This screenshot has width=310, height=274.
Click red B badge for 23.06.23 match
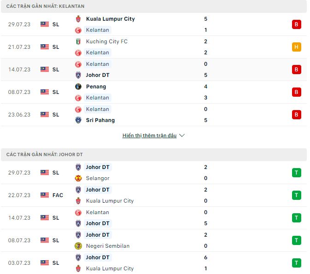pos(297,115)
